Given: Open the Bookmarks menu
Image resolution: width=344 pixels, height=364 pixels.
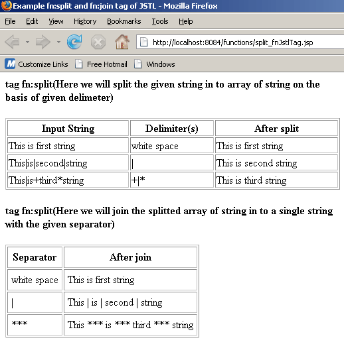Looking at the screenshot, I should click(124, 21).
